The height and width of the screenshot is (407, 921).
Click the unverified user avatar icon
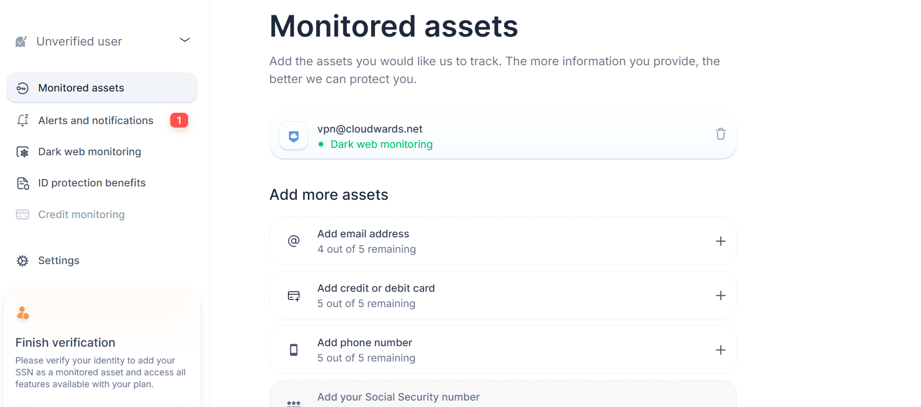tap(21, 42)
